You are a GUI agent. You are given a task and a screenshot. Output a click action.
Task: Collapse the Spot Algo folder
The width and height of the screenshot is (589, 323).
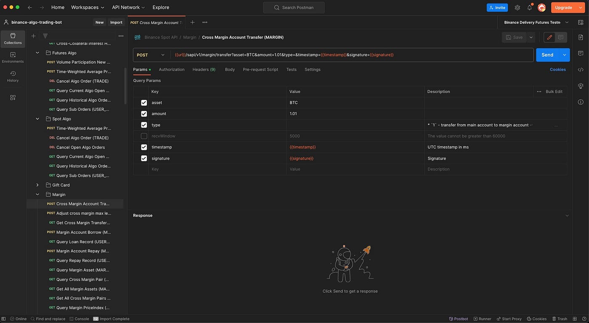tap(37, 119)
